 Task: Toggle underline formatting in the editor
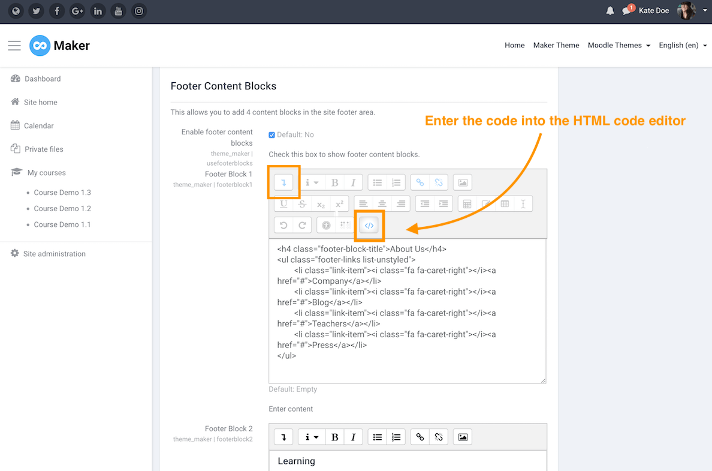click(283, 204)
